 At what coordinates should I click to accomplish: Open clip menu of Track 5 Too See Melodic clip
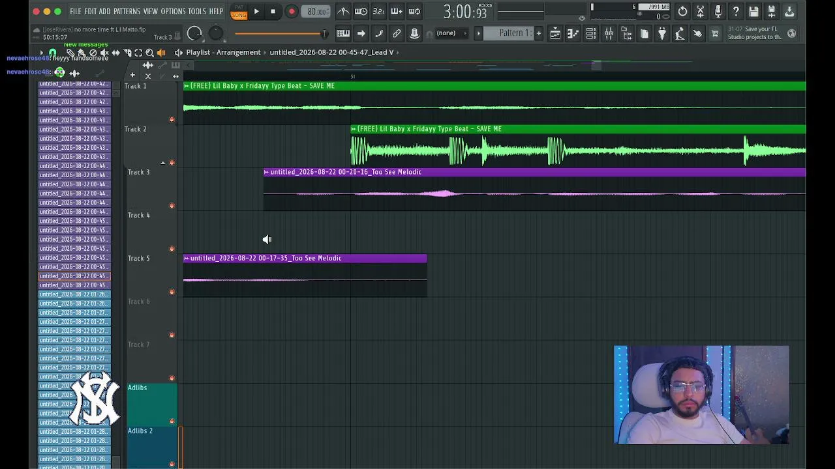[187, 259]
